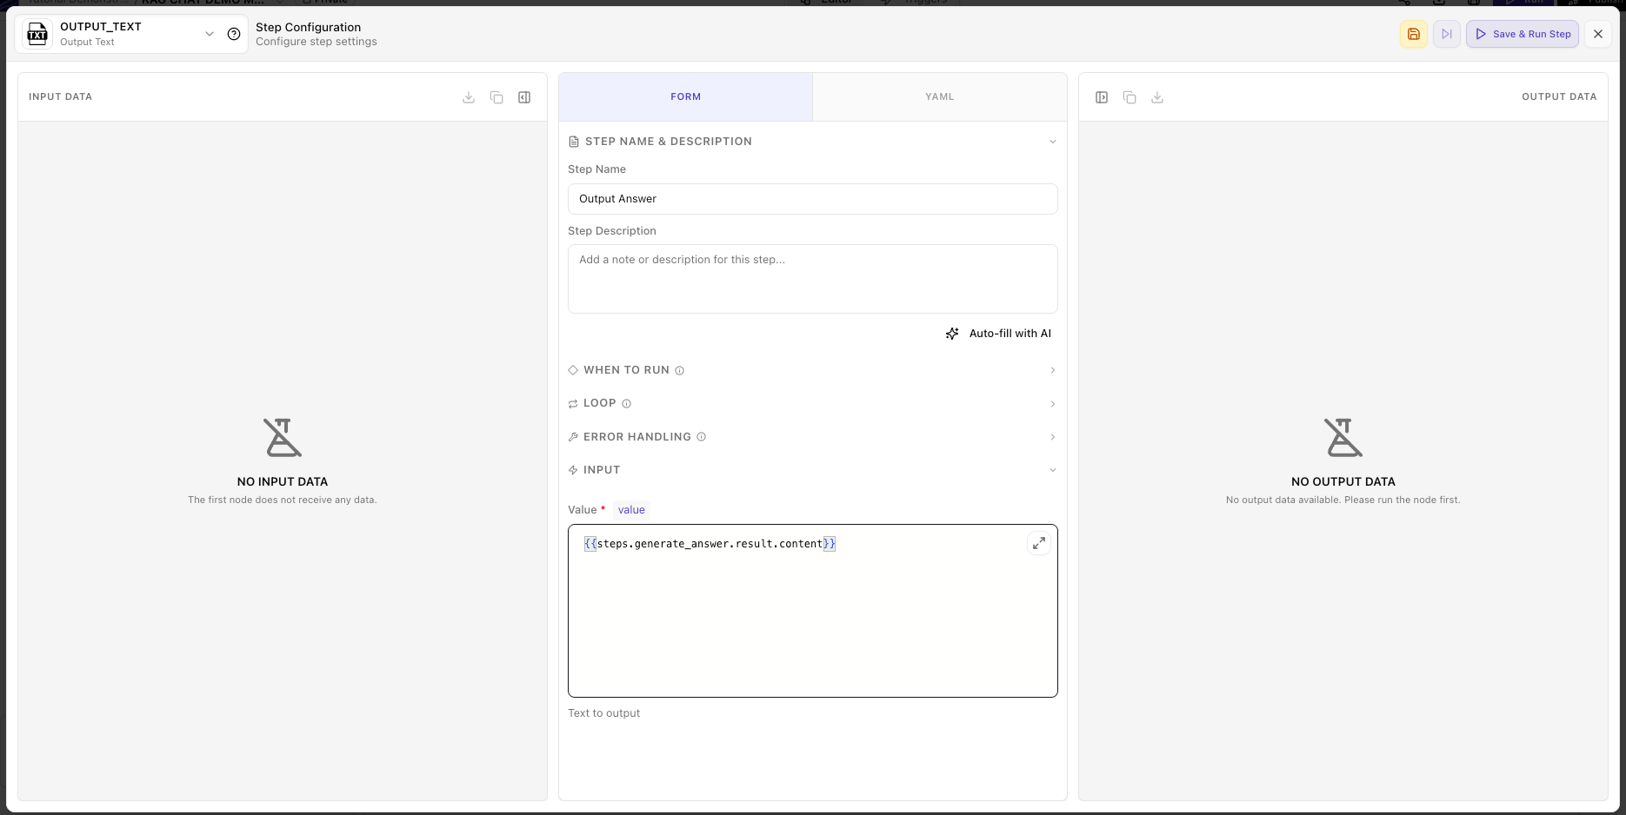Click the 'Text to output' hint text
Screen dimensions: 1626x815
603,713
